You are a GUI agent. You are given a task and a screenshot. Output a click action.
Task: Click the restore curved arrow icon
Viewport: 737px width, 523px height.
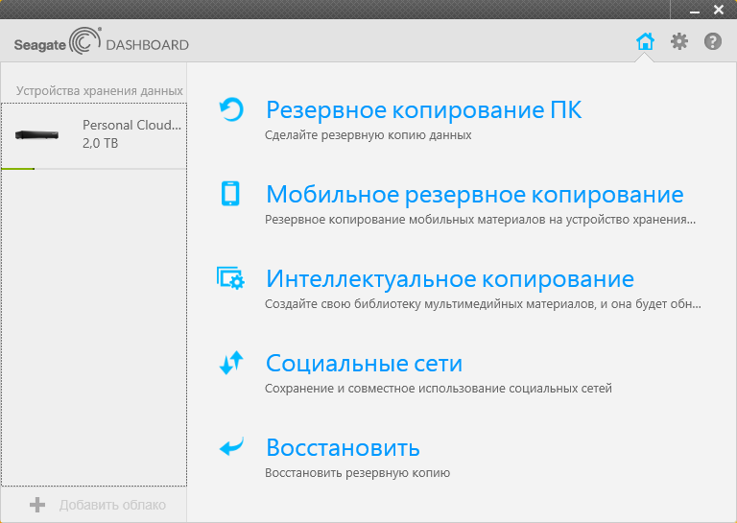tap(231, 446)
